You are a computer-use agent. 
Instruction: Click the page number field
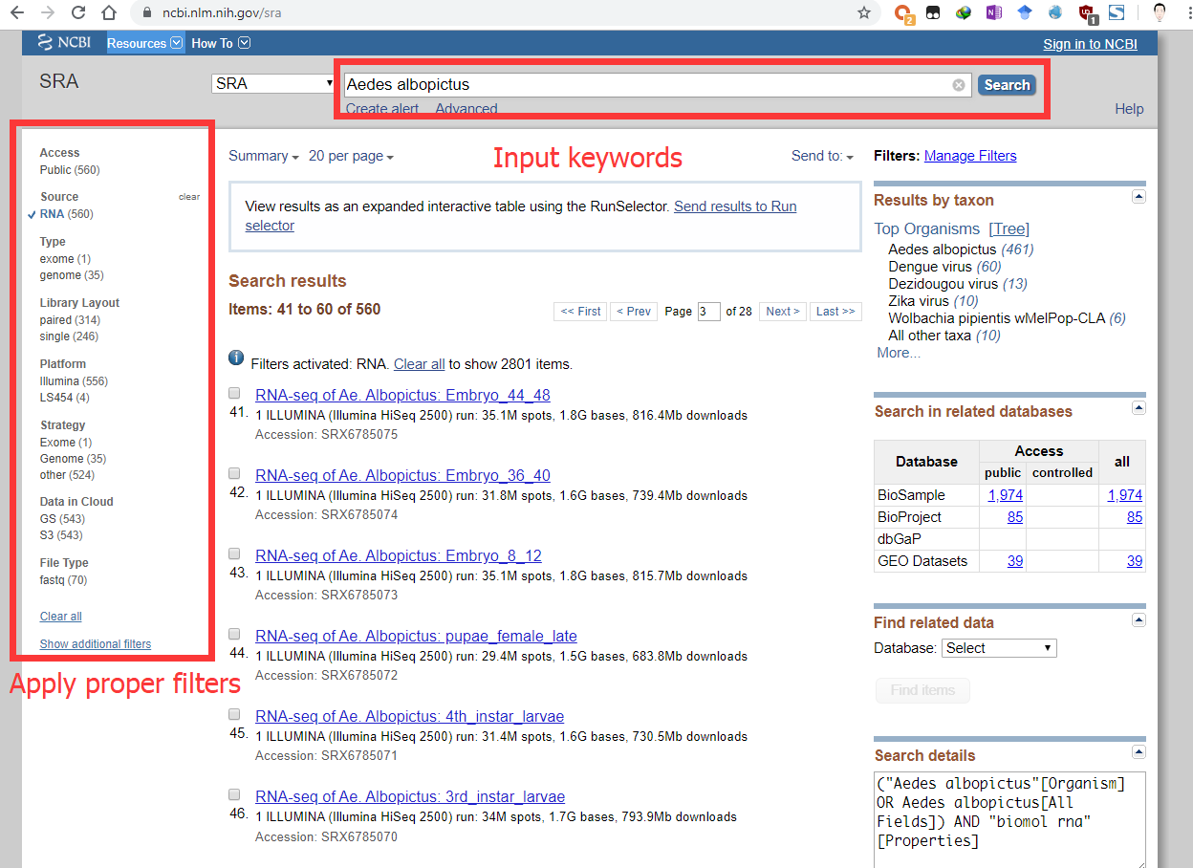pos(708,312)
